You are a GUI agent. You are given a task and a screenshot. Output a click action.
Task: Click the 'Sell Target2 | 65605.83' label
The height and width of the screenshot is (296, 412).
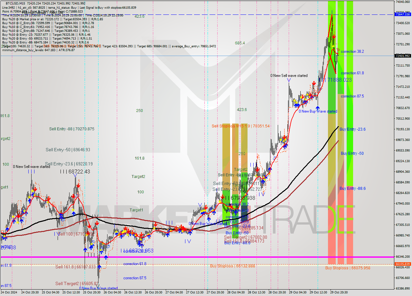tap(77, 283)
